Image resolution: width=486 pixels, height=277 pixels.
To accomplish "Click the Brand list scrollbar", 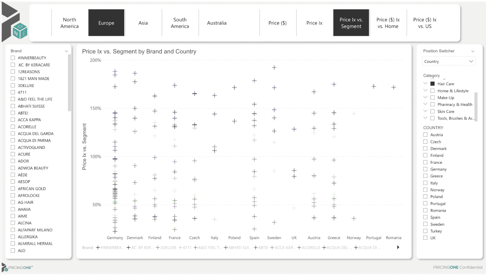I will click(69, 83).
